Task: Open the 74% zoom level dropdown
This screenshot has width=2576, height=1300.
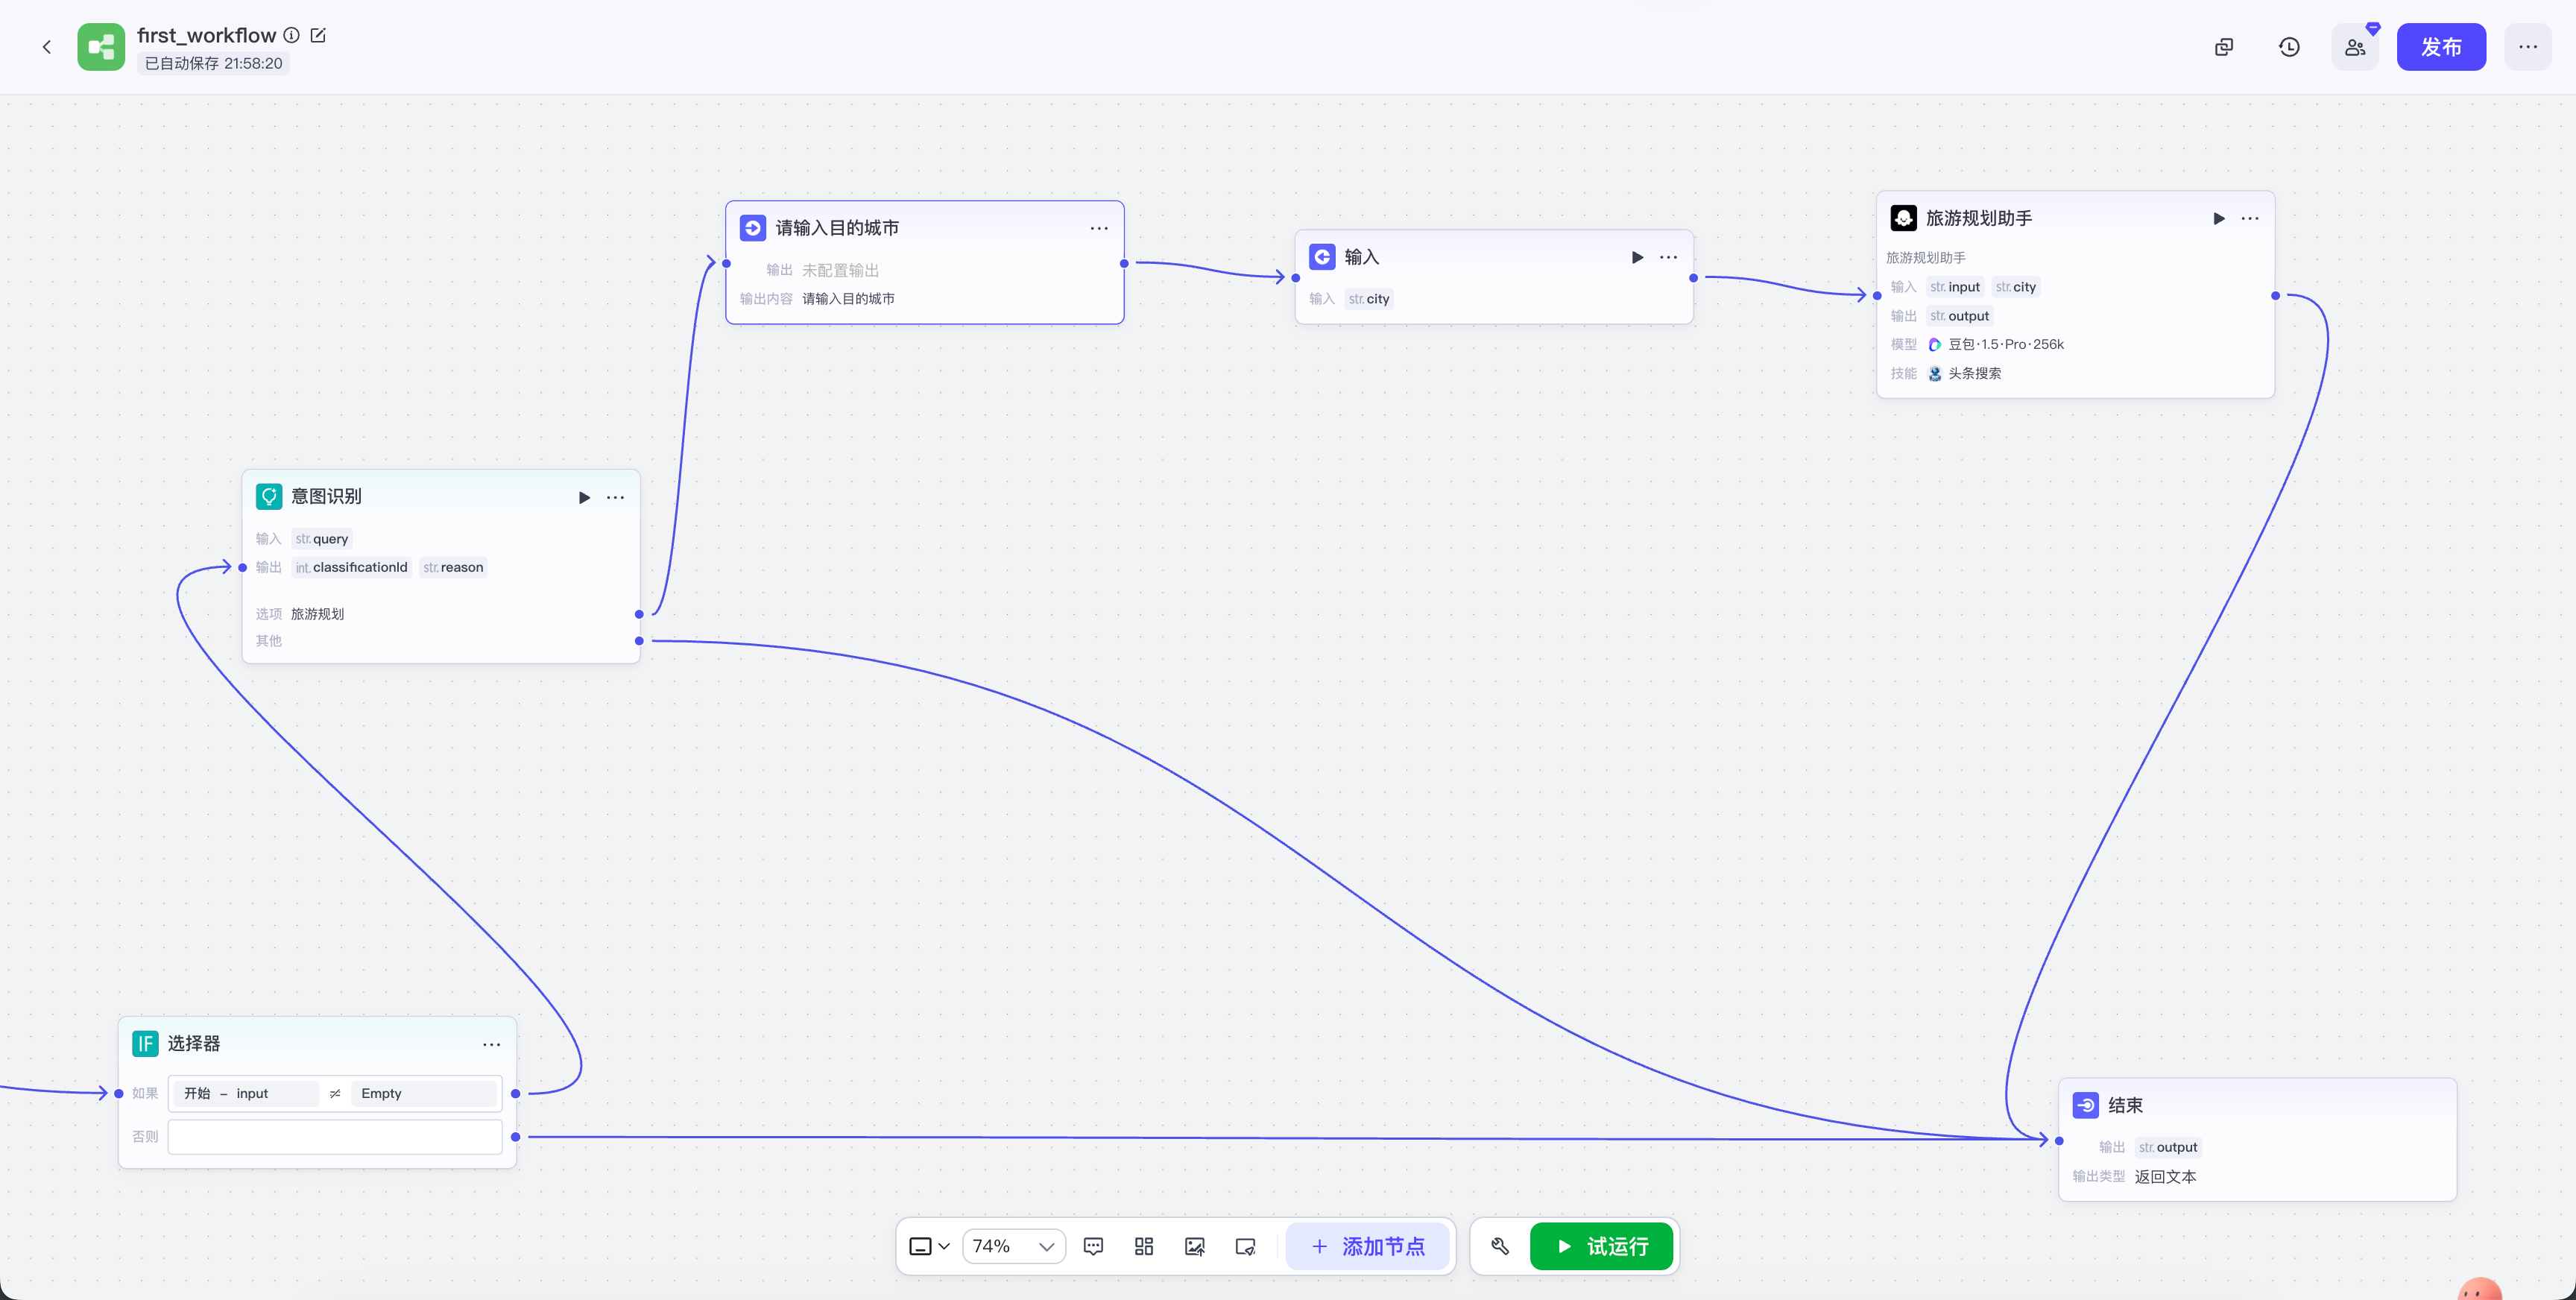Action: pyautogui.click(x=1013, y=1246)
